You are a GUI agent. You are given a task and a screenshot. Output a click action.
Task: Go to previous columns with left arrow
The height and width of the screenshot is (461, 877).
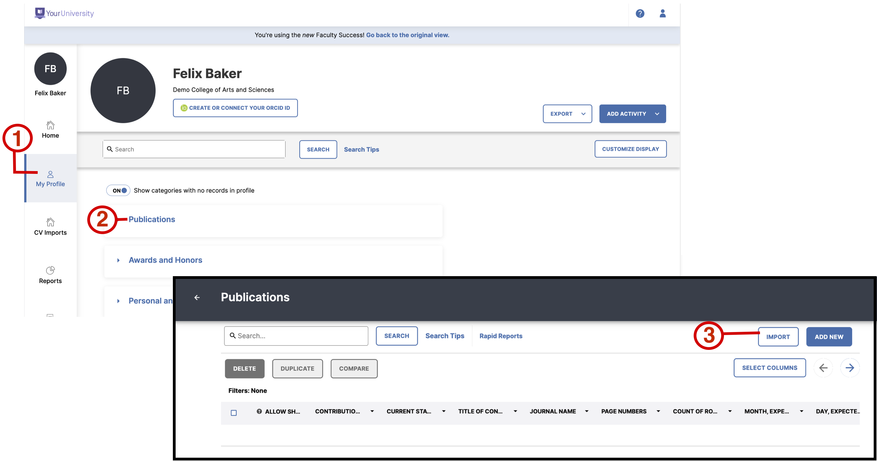tap(823, 368)
